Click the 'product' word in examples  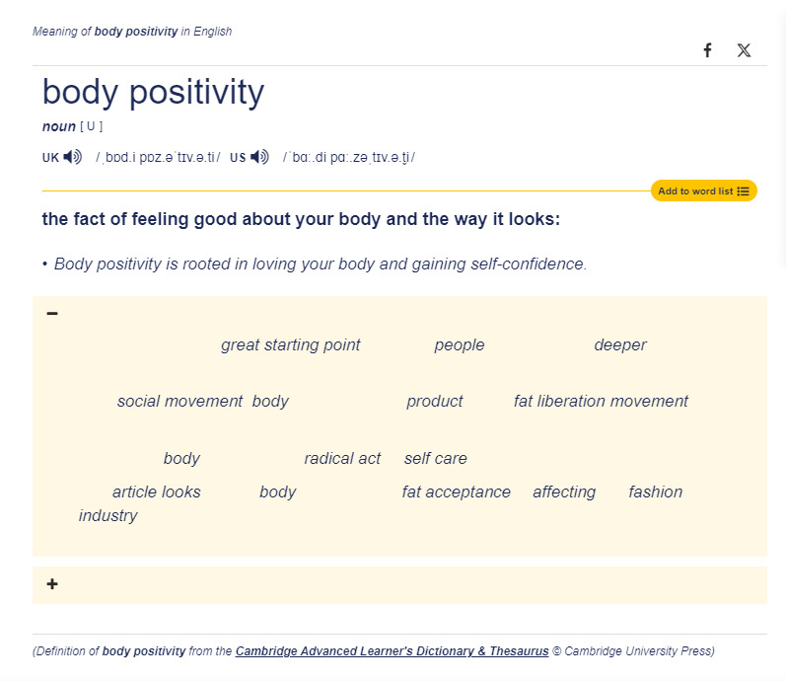coord(435,402)
